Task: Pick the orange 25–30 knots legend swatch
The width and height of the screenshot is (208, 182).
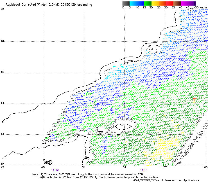Action: [162, 3]
